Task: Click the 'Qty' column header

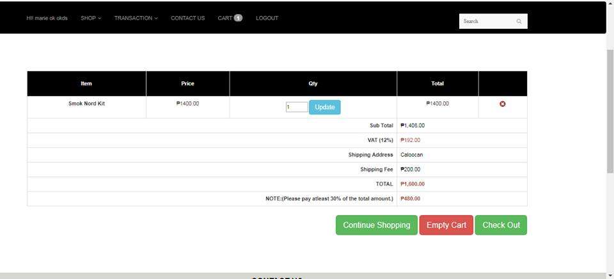Action: pyautogui.click(x=313, y=83)
